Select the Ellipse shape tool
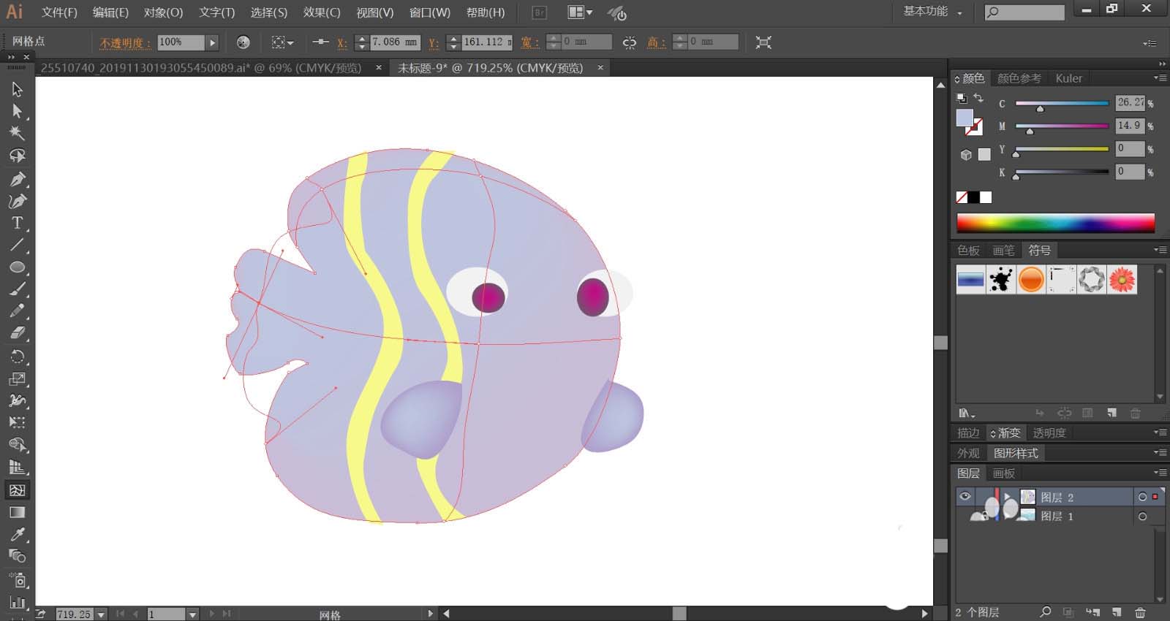 [17, 267]
